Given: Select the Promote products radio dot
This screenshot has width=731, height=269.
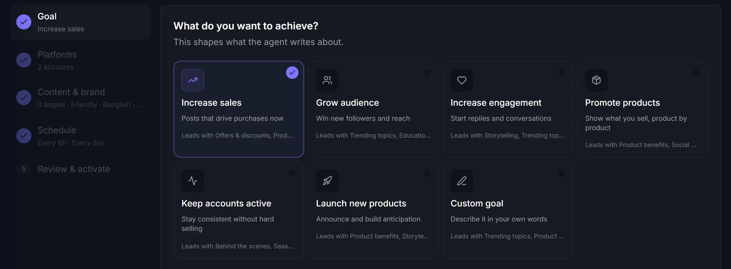Looking at the screenshot, I should [696, 73].
